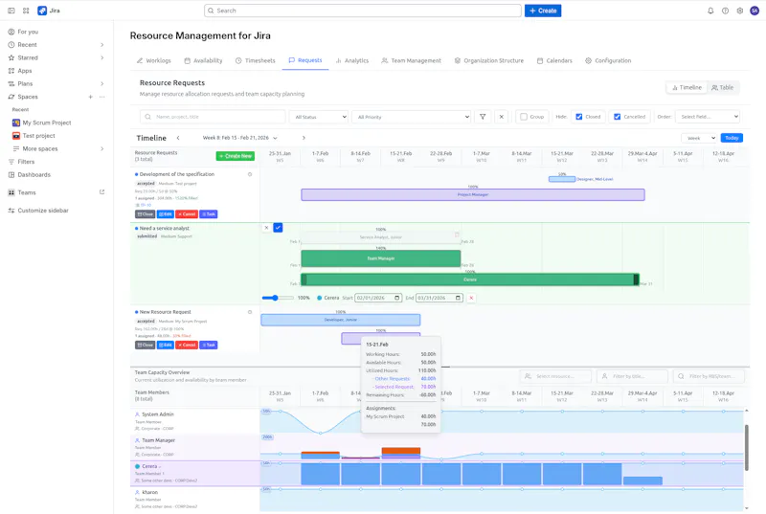Click the top bar Create button
This screenshot has width=766, height=514.
(543, 11)
